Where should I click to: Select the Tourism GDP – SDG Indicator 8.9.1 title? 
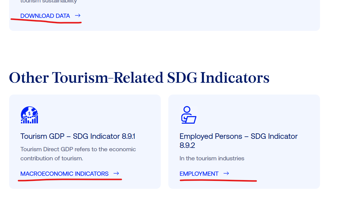[x=78, y=136]
